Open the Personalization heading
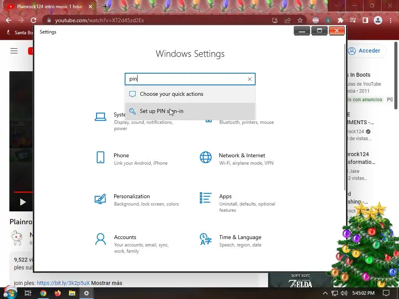Viewport: 399px width, 299px height. click(132, 196)
